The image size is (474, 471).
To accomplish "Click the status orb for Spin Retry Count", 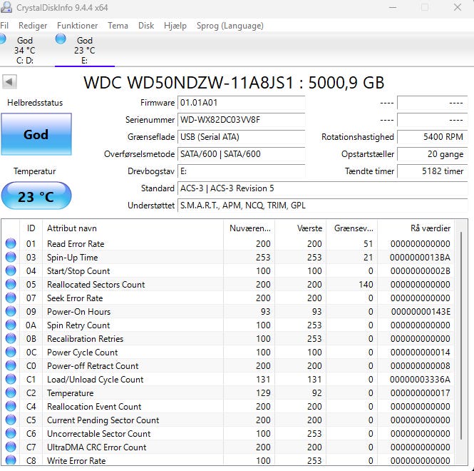I will 11,325.
